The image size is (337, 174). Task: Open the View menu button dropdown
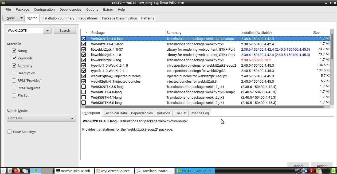(13, 18)
